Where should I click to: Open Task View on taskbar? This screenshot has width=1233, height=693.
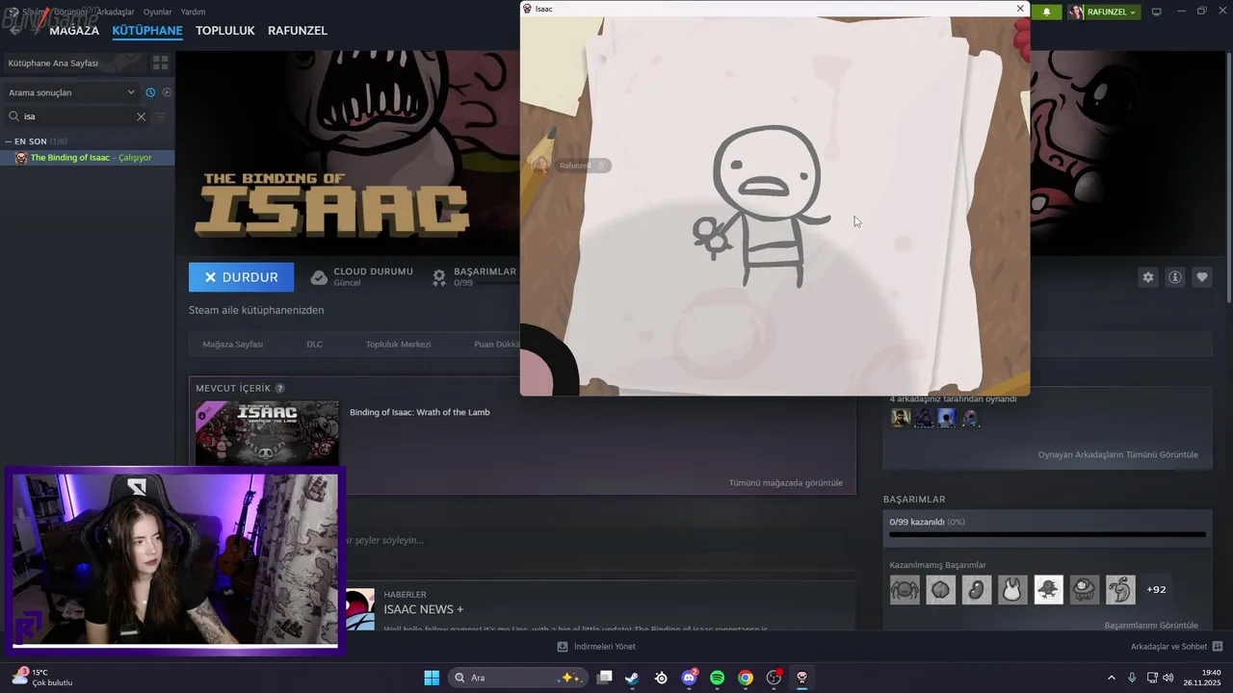click(604, 678)
